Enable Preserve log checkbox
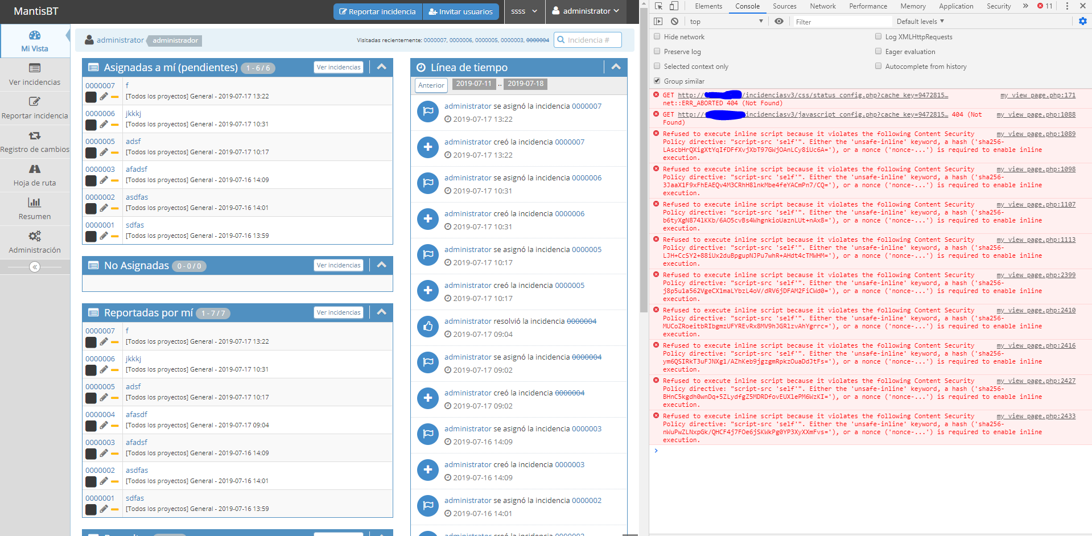Viewport: 1092px width, 536px height. point(657,51)
